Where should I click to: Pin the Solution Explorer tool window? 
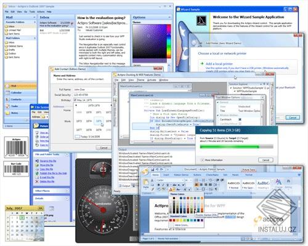click(x=264, y=84)
